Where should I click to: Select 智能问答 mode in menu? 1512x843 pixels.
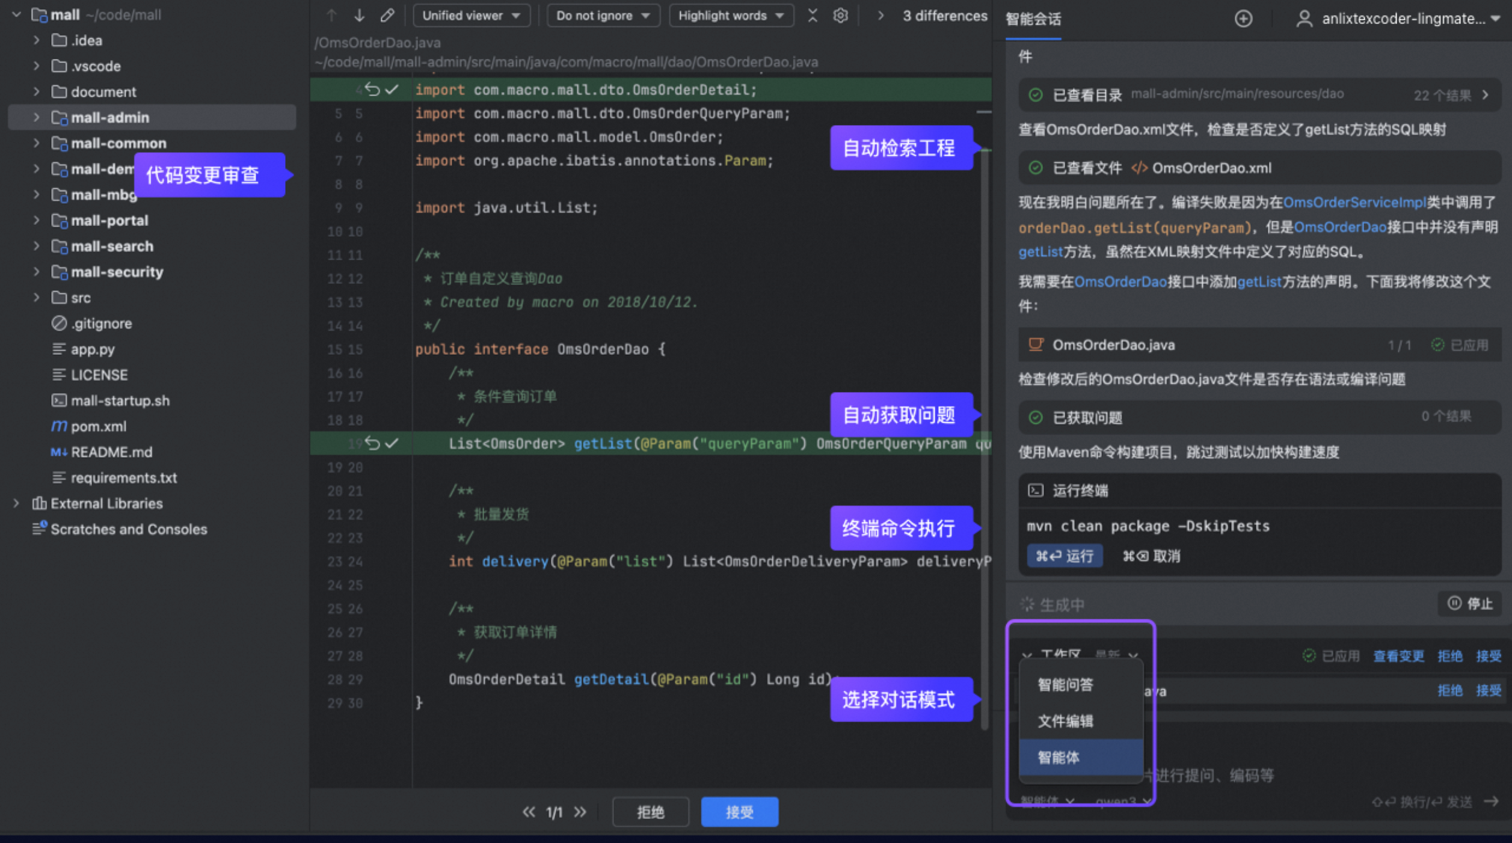[x=1081, y=684]
